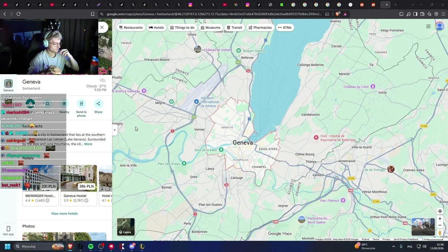Open the browser main hamburger menu

tap(443, 14)
